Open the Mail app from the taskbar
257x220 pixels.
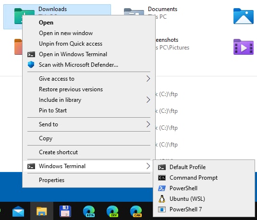(x=18, y=211)
